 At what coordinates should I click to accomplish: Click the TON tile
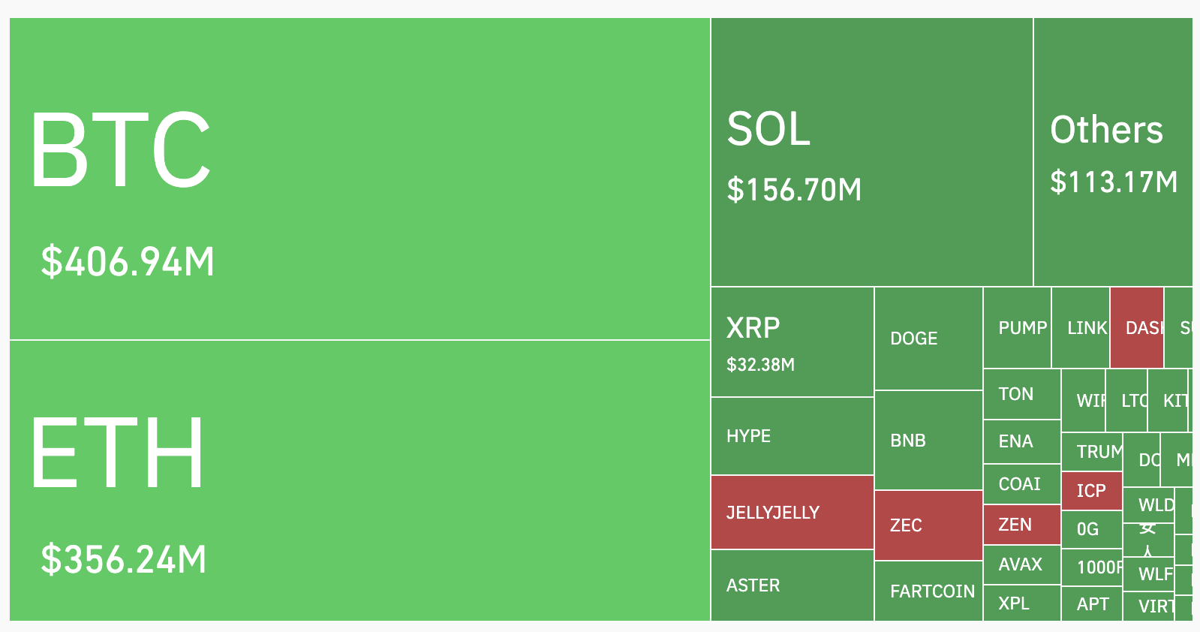(x=1021, y=394)
